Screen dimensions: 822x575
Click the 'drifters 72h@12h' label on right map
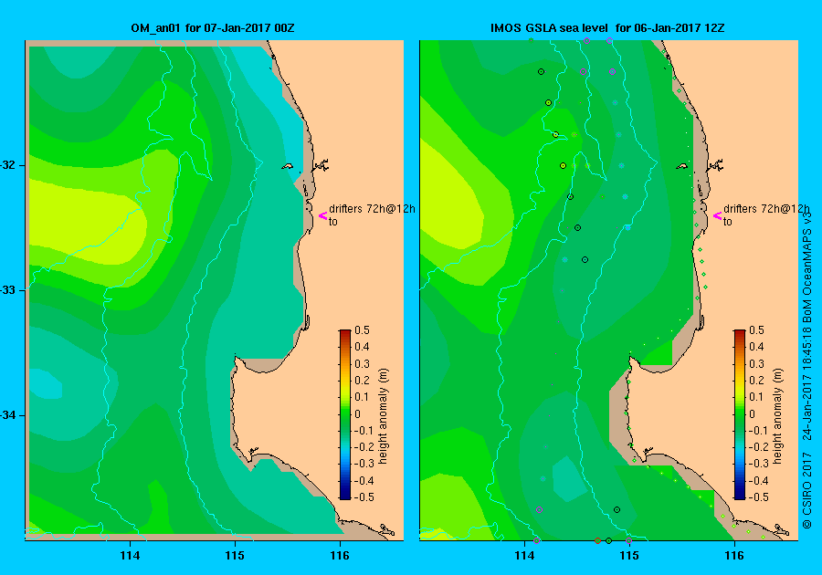tap(766, 209)
